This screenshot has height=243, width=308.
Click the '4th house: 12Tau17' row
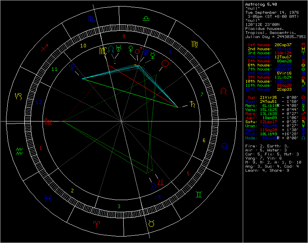pos(276,57)
